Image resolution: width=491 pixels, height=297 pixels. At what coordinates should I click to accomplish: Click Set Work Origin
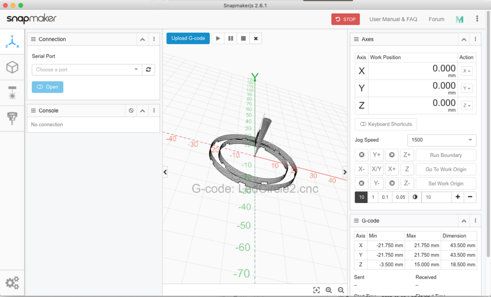[446, 183]
